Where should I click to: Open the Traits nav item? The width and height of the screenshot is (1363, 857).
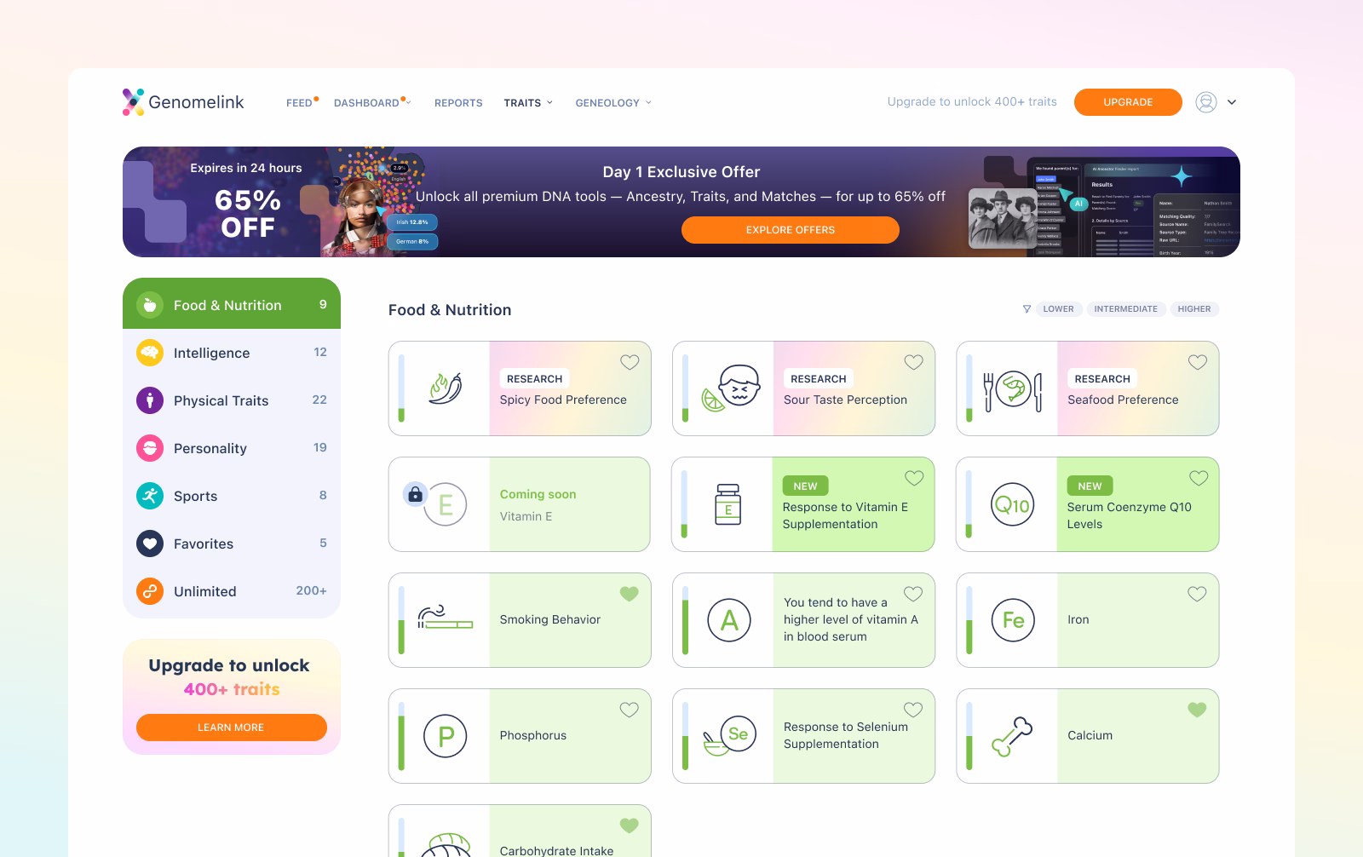pos(522,103)
